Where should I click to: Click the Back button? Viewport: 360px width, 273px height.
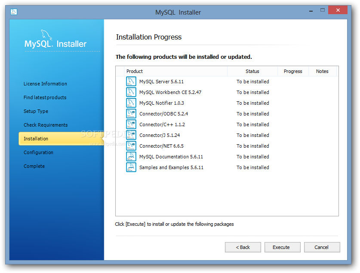243,247
